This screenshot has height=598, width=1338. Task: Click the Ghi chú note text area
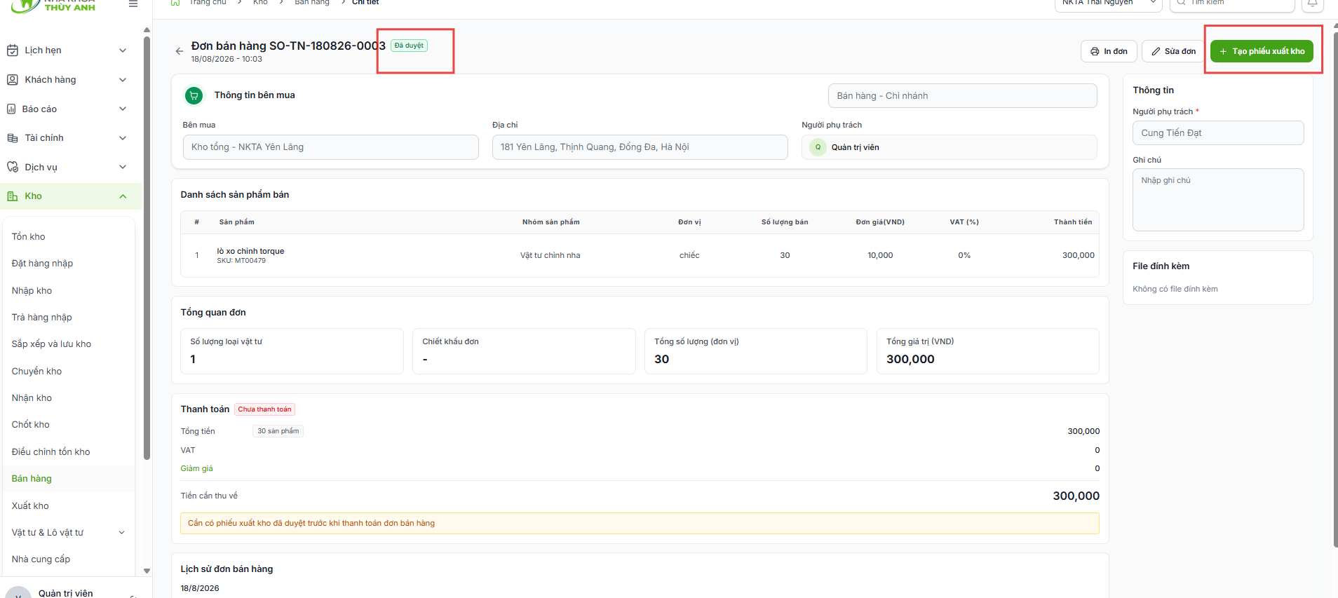pos(1218,200)
